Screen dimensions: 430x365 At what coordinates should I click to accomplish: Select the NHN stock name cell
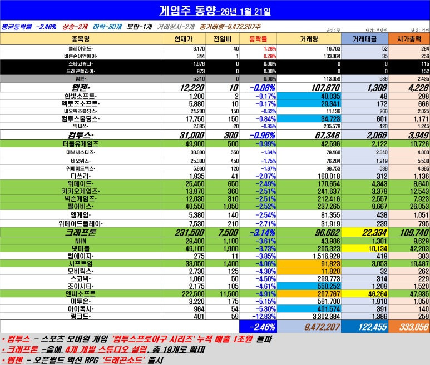[x=81, y=241]
